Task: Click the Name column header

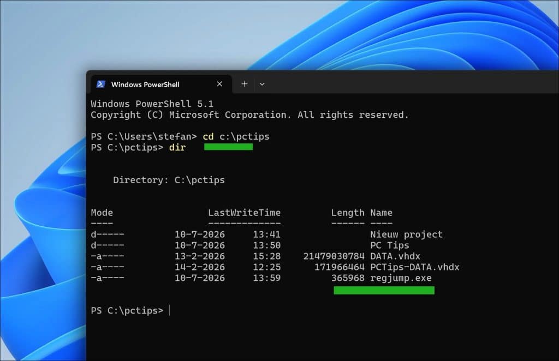Action: tap(381, 213)
